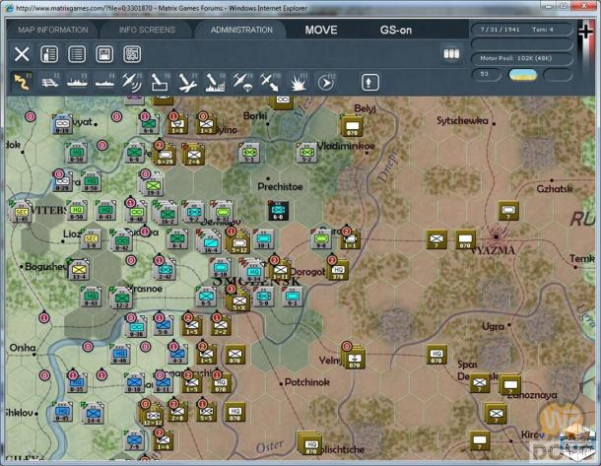Select the Soviet HQ stack by Oster river
This screenshot has height=466, width=601.
[x=310, y=444]
